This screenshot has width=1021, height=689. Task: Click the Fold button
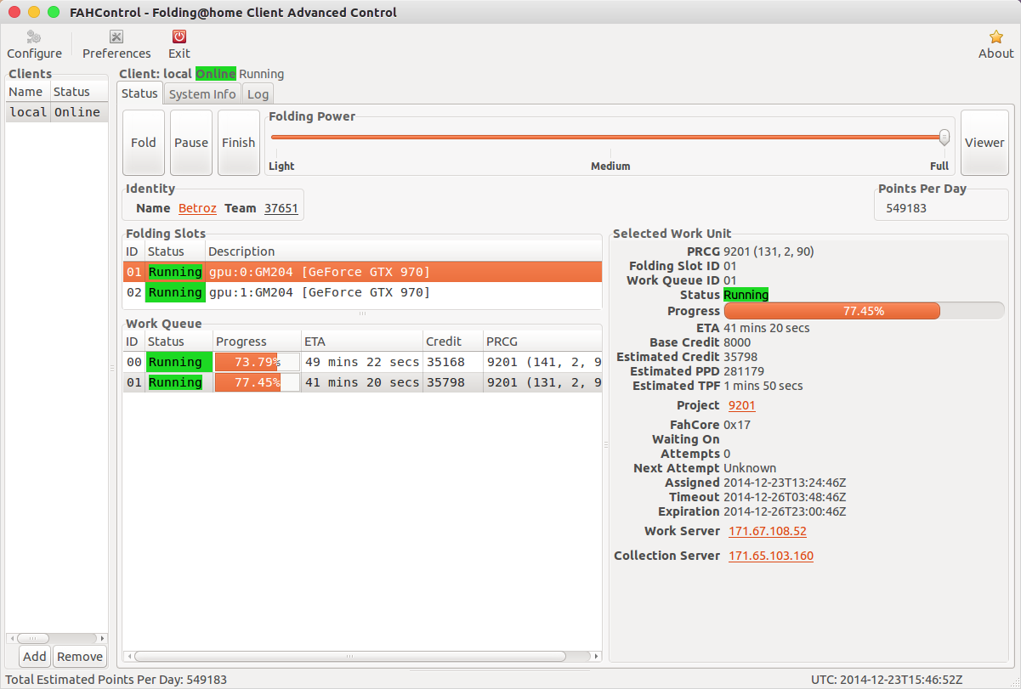click(144, 143)
